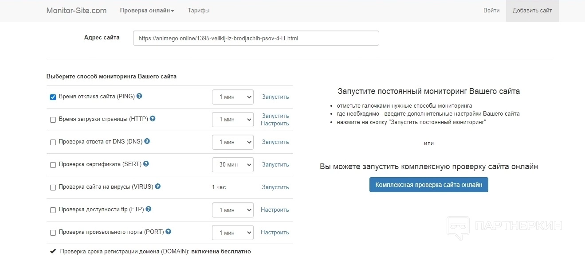Viewport: 585px width, 264px height.
Task: Tick the virus check (VIRUS) checkbox
Action: tap(53, 187)
